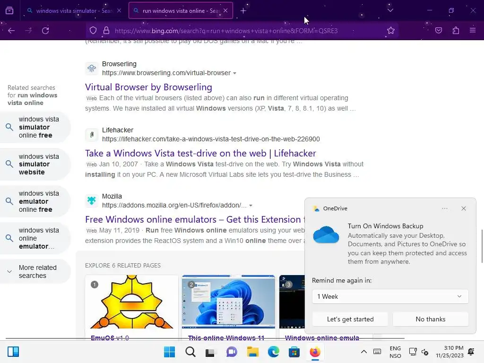Image resolution: width=484 pixels, height=363 pixels.
Task: Switch ENG NSO input language
Action: 395,352
